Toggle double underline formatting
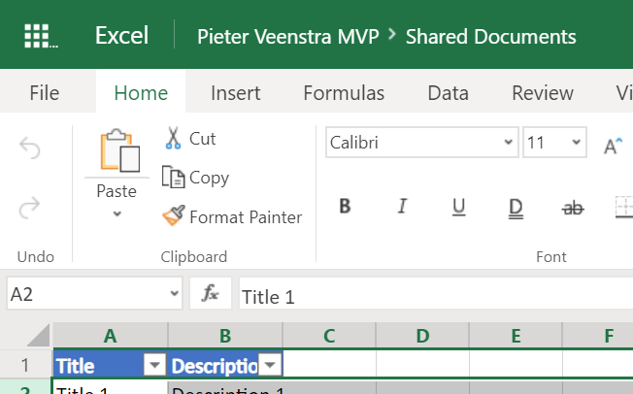 pyautogui.click(x=516, y=209)
